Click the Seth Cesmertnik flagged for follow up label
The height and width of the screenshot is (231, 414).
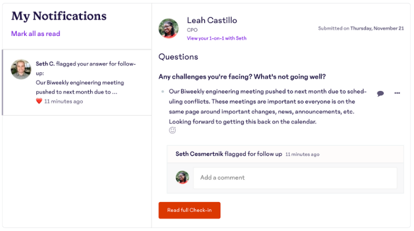(x=228, y=154)
